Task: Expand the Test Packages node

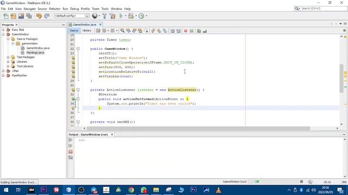Action: tap(8, 57)
